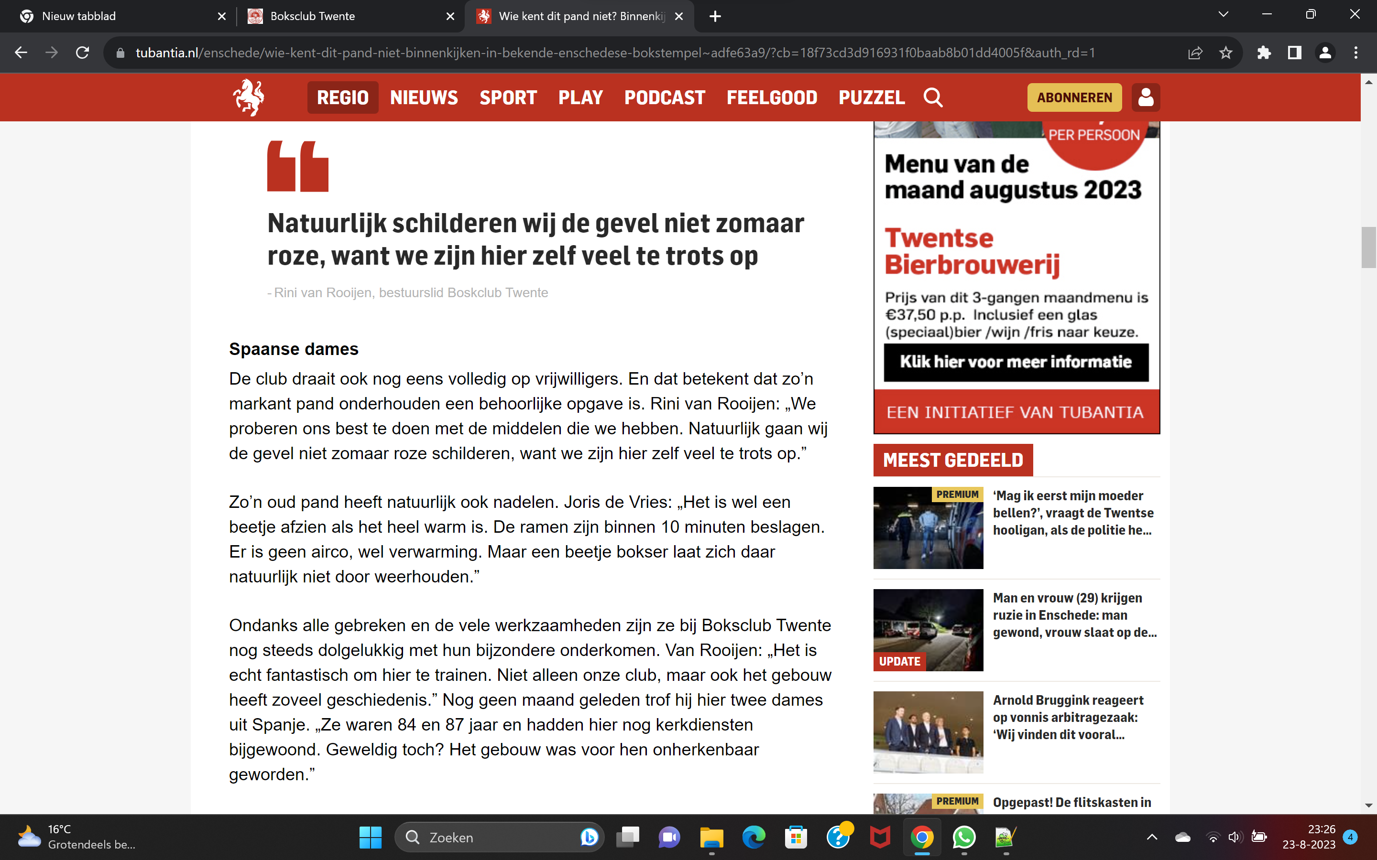Click the 'Twentse Bierbrouwerij' ad heading
The height and width of the screenshot is (860, 1377).
tap(972, 251)
